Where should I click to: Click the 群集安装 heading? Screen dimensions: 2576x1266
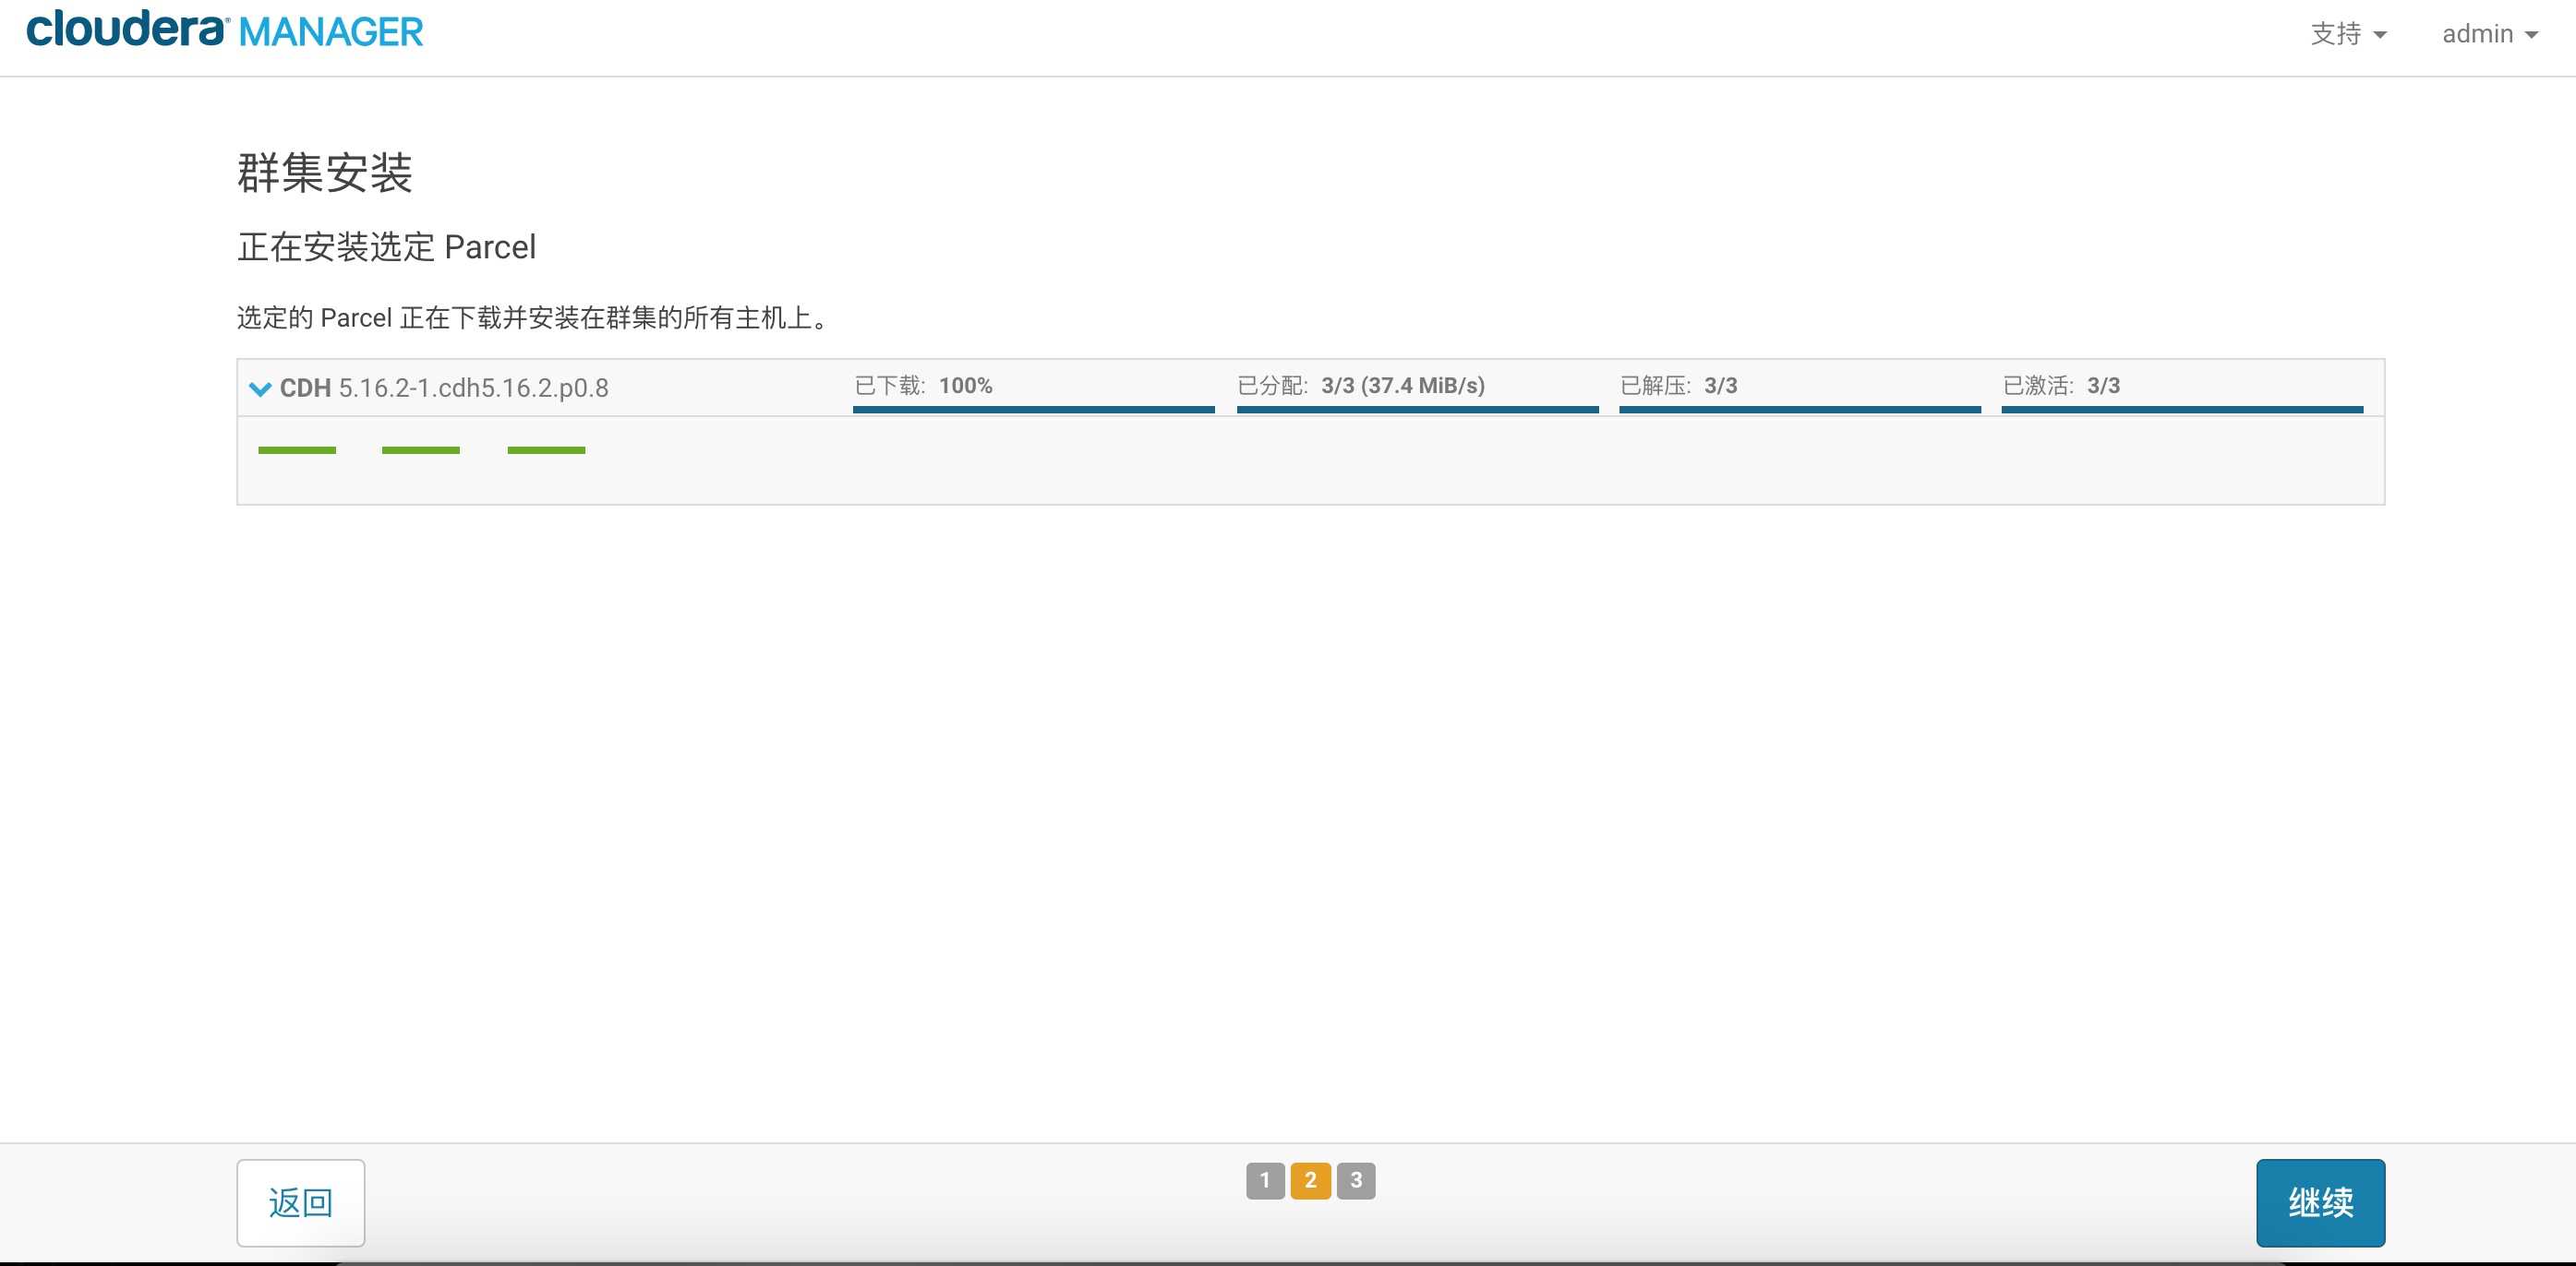tap(325, 173)
